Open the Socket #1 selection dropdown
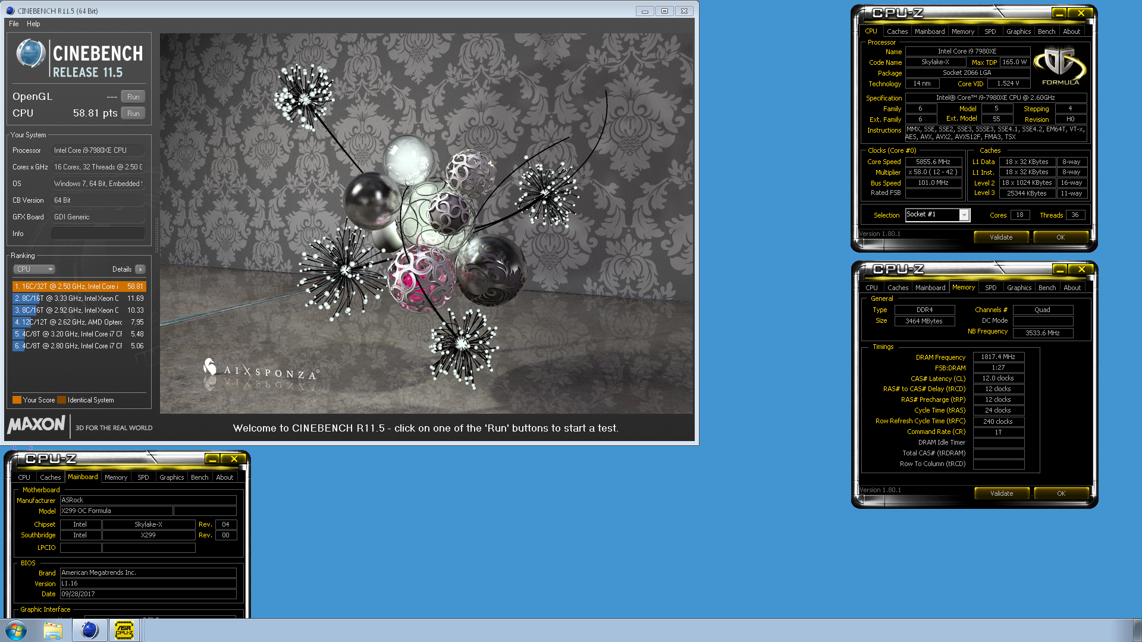Screen dimensions: 1142x642 click(x=937, y=215)
